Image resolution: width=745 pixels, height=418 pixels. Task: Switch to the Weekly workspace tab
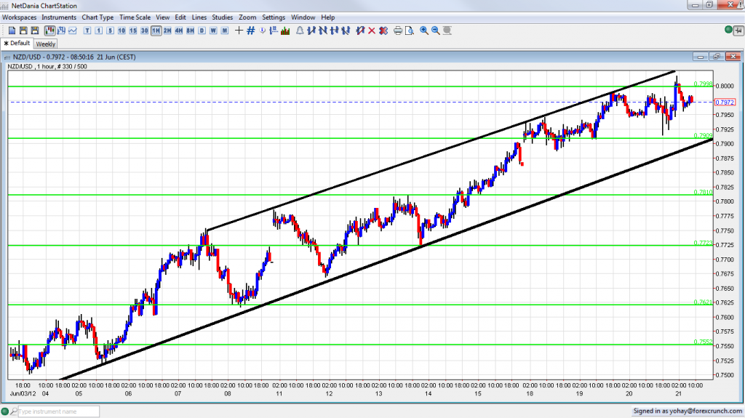pyautogui.click(x=46, y=44)
